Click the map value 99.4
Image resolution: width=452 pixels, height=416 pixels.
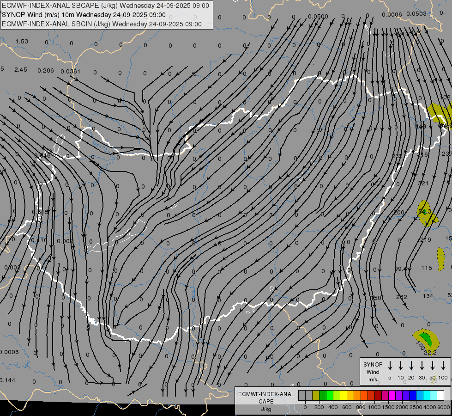400,269
